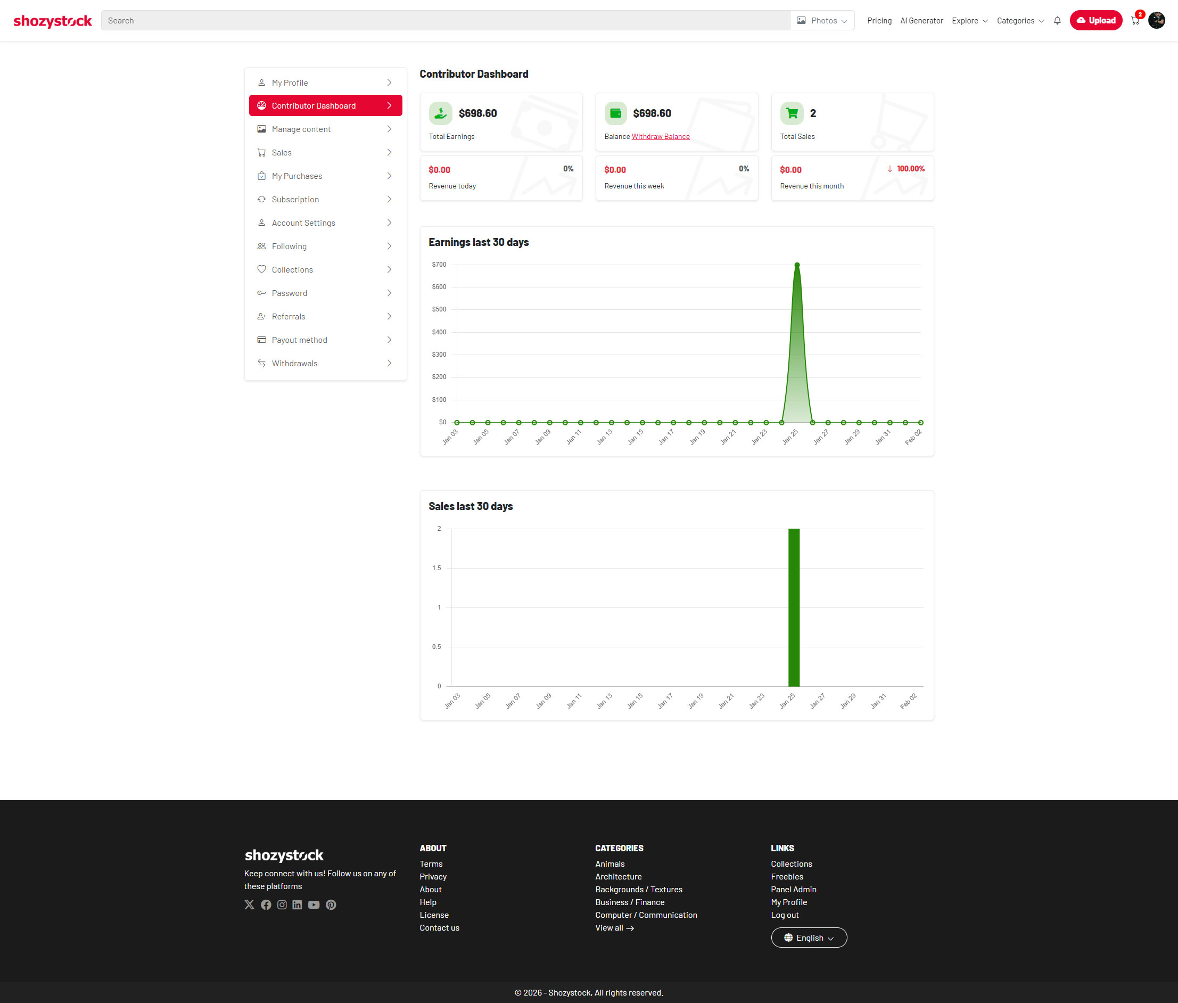The height and width of the screenshot is (1003, 1178).
Task: Open the English language selector
Action: (x=809, y=938)
